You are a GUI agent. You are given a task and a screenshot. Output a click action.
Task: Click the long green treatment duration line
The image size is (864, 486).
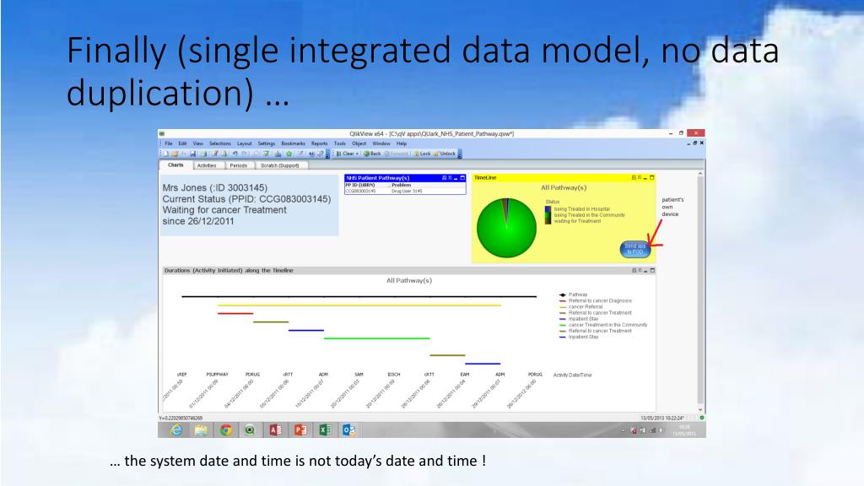[377, 338]
